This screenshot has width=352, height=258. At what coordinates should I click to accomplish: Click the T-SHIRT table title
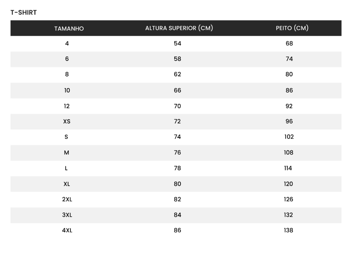(x=24, y=13)
